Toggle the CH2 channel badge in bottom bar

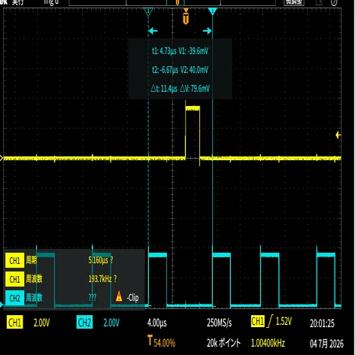pos(84,323)
